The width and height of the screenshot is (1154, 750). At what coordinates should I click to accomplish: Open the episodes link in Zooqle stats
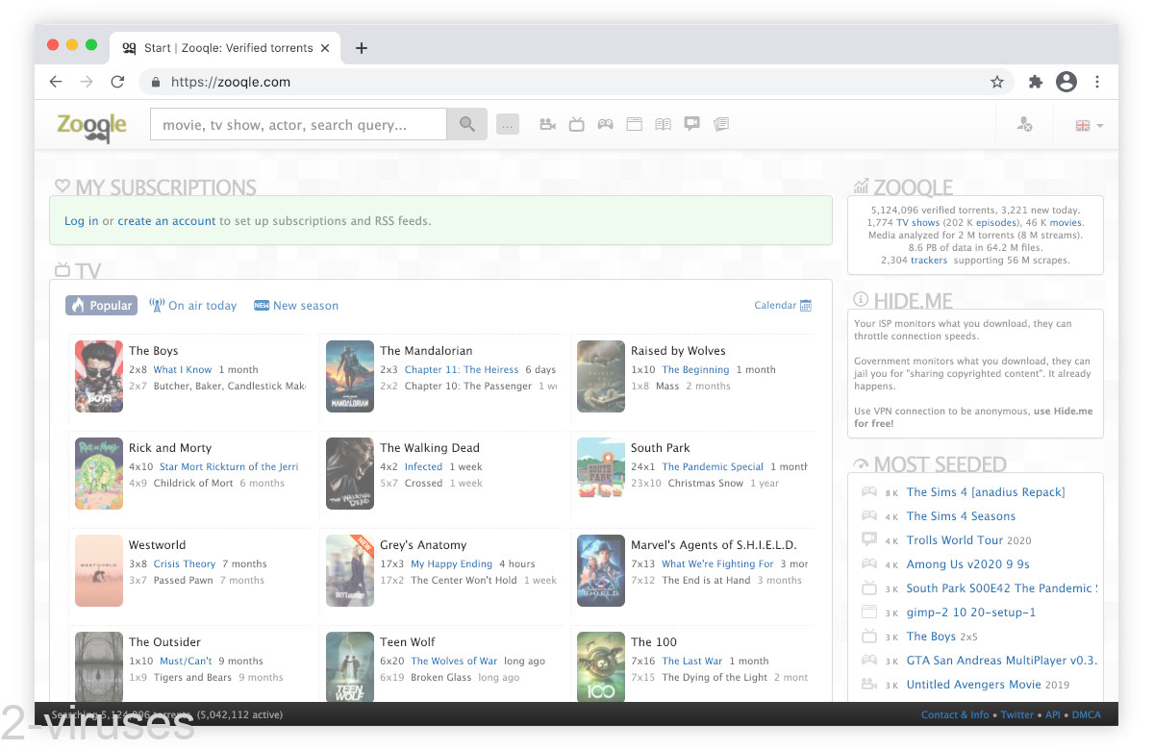[996, 222]
